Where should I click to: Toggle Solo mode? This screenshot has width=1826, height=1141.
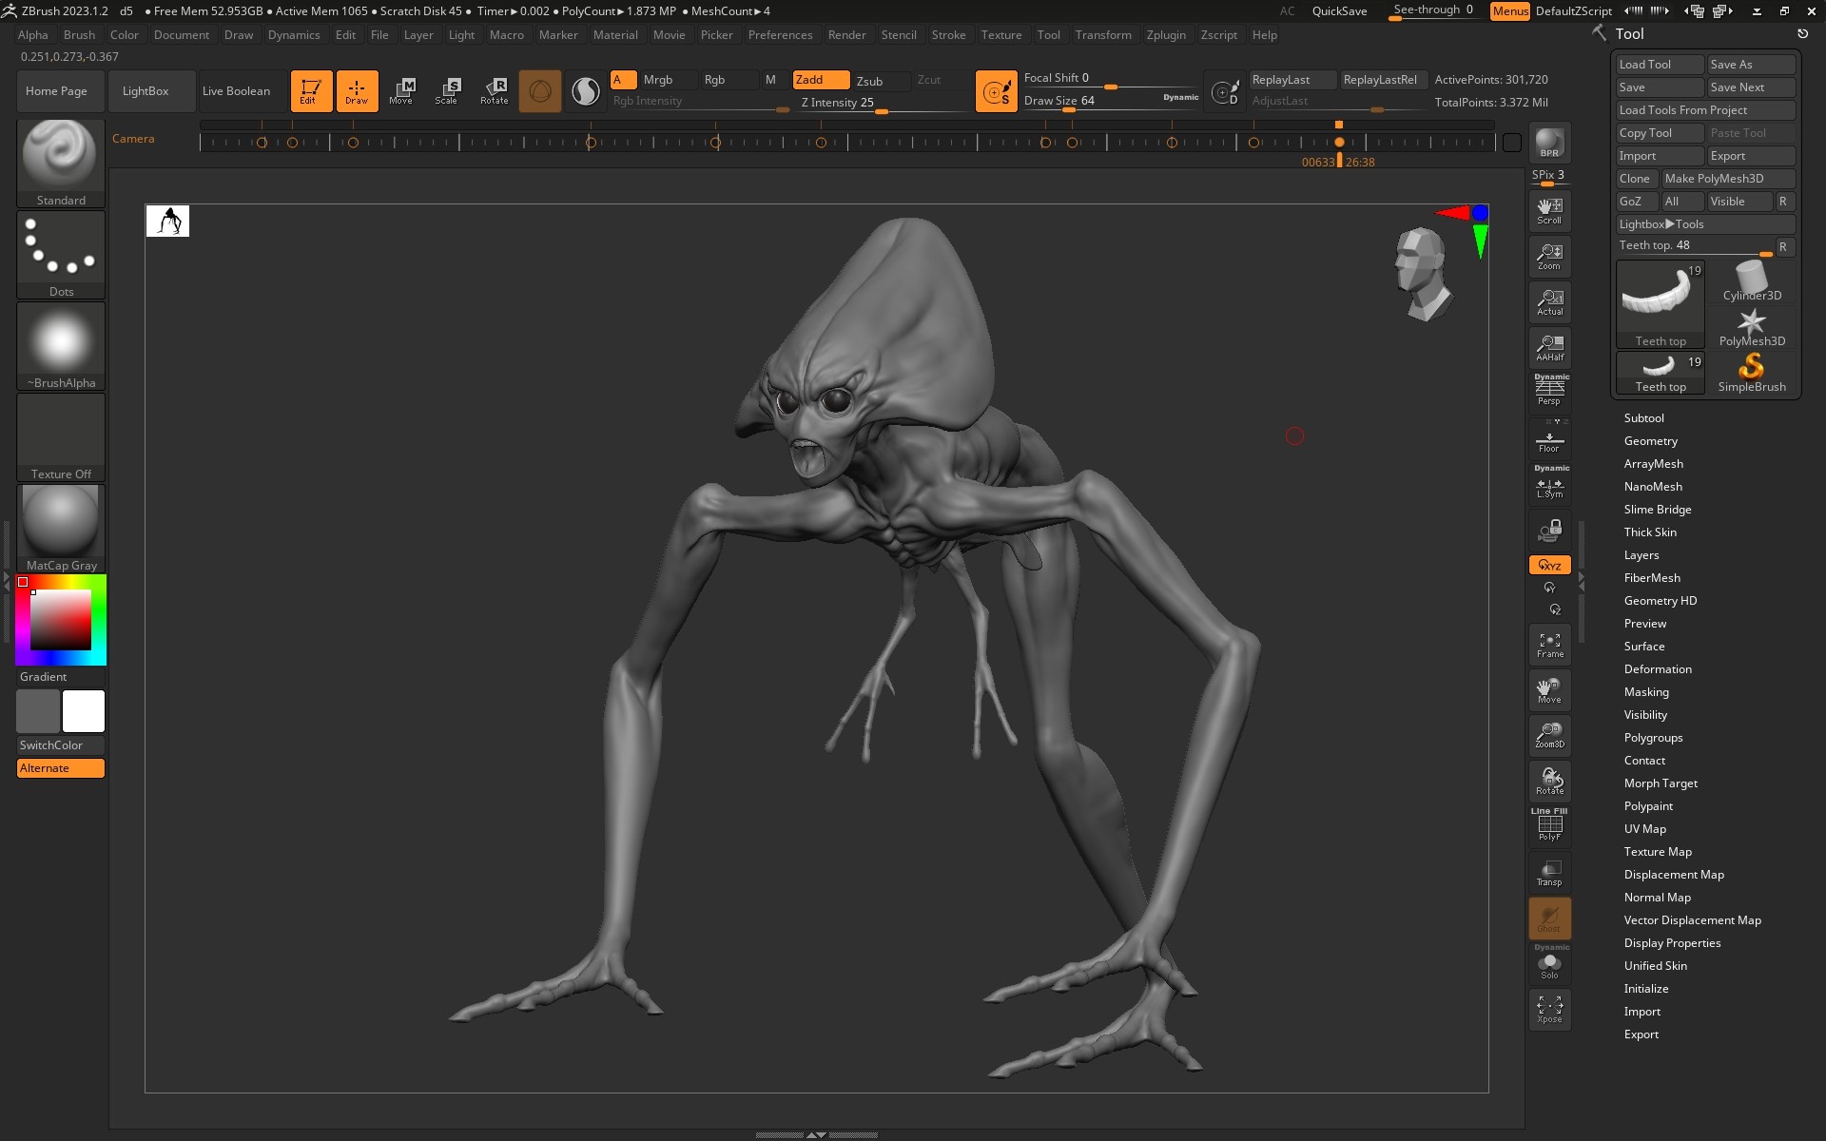coord(1549,963)
